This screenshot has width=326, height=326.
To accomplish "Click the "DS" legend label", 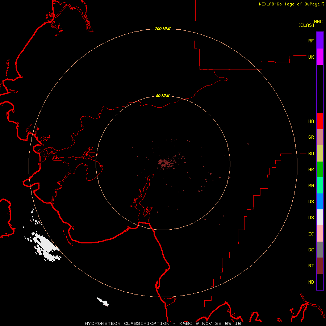I will (x=311, y=218).
